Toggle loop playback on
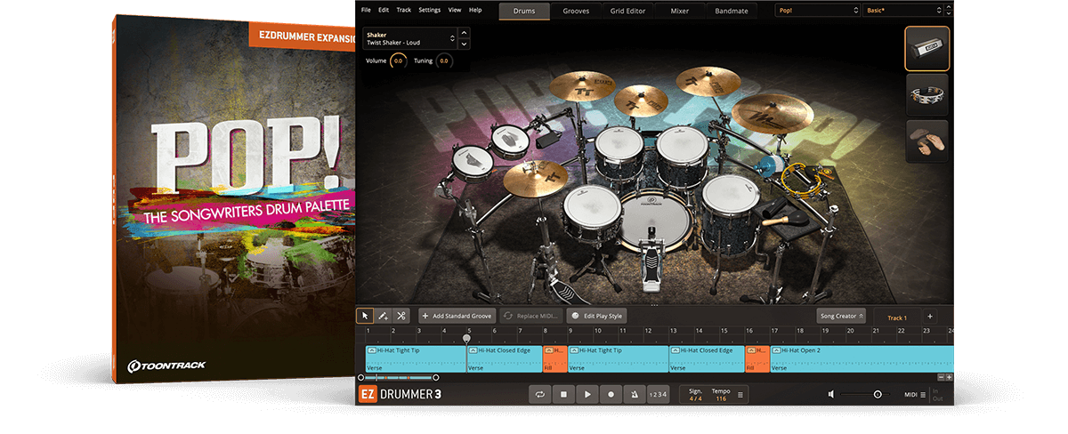This screenshot has width=1068, height=434. (539, 394)
